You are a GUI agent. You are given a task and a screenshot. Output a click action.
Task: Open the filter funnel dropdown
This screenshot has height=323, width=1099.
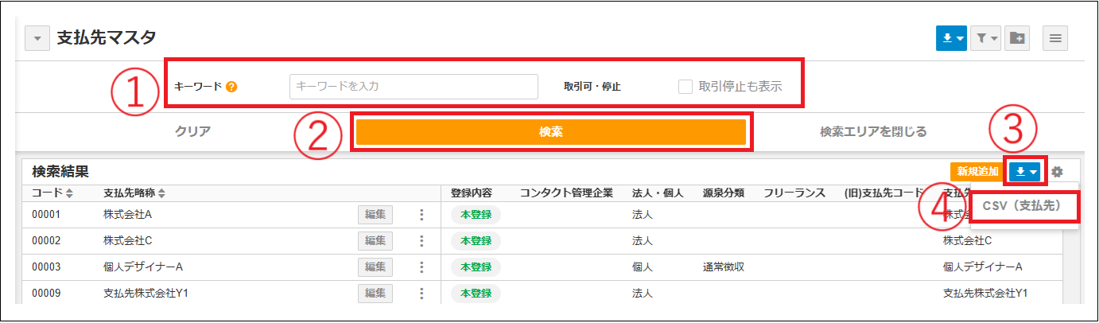[x=984, y=37]
